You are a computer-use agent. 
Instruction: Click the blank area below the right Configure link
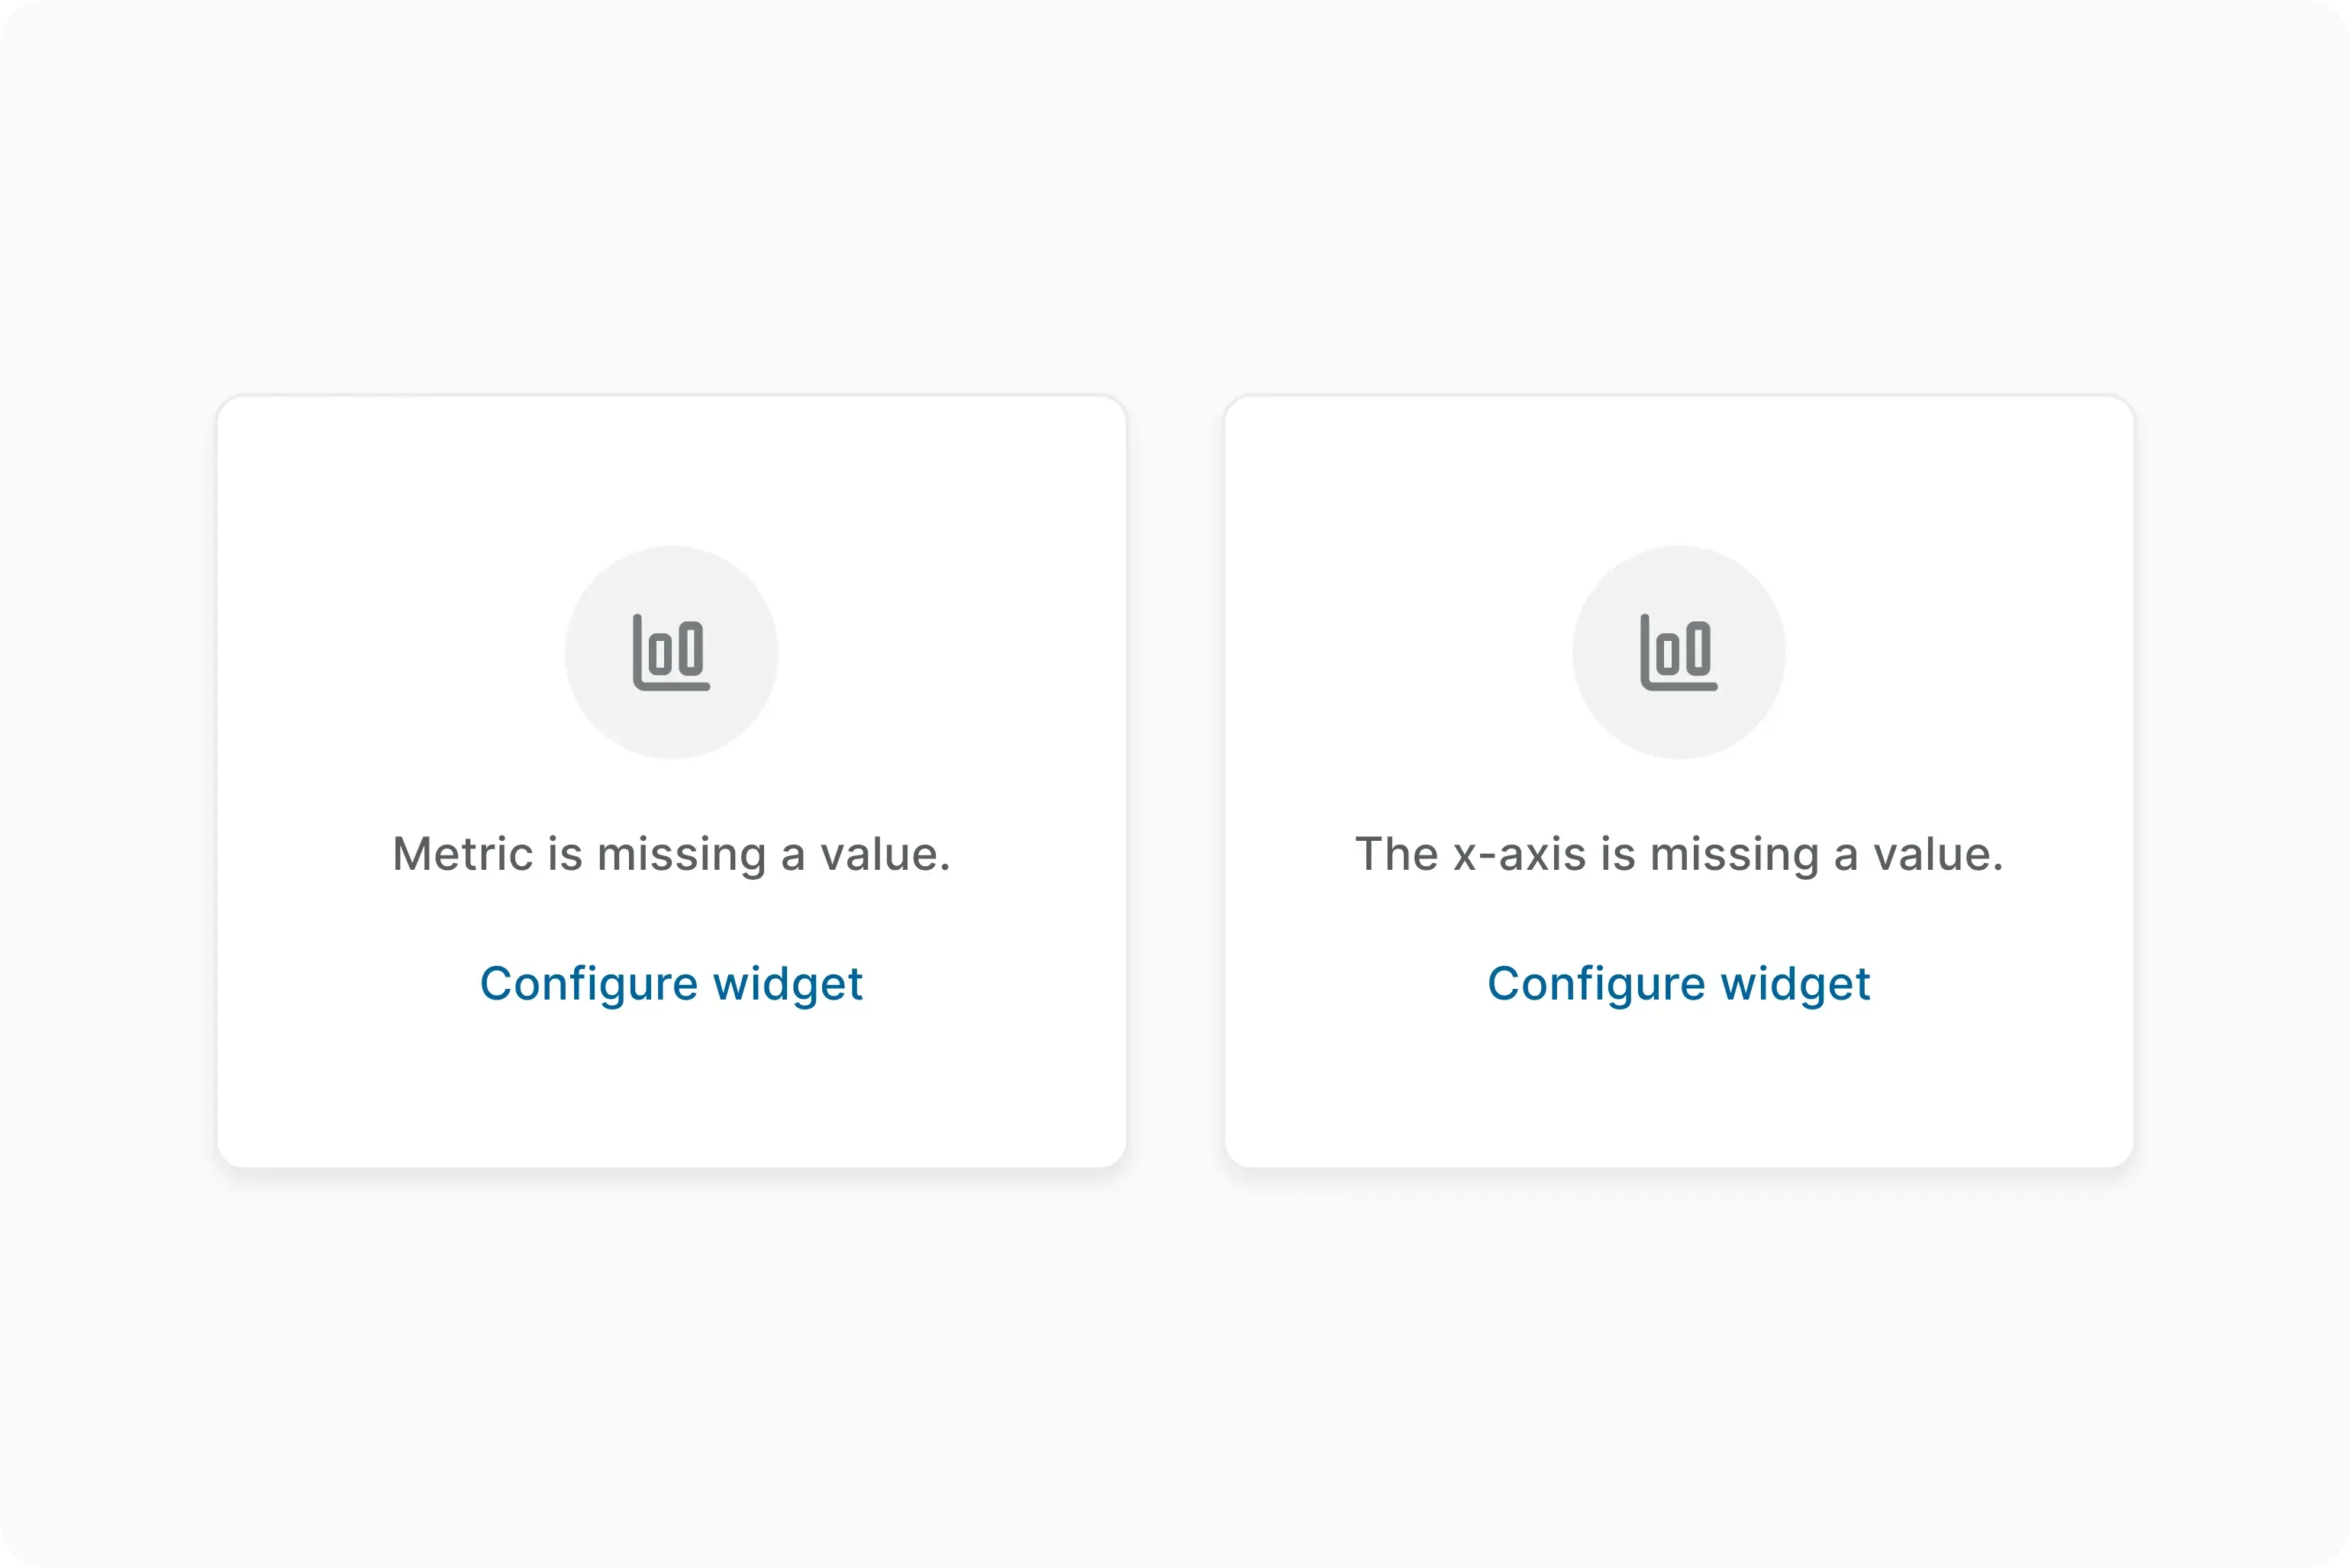1679,1090
